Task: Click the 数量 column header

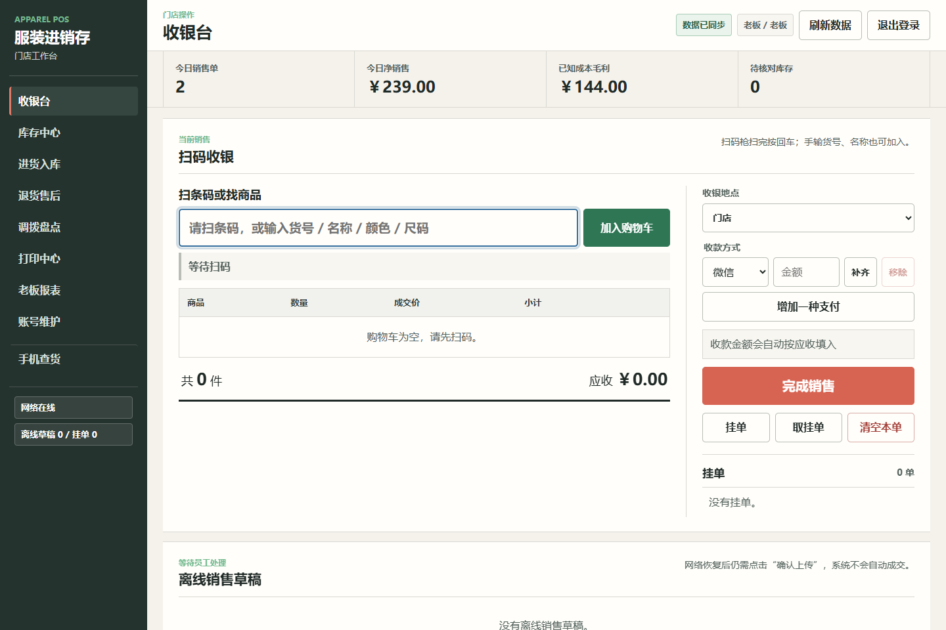Action: 299,303
